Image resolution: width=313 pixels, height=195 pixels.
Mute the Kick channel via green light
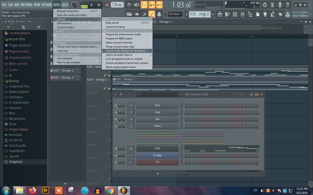(x=116, y=106)
